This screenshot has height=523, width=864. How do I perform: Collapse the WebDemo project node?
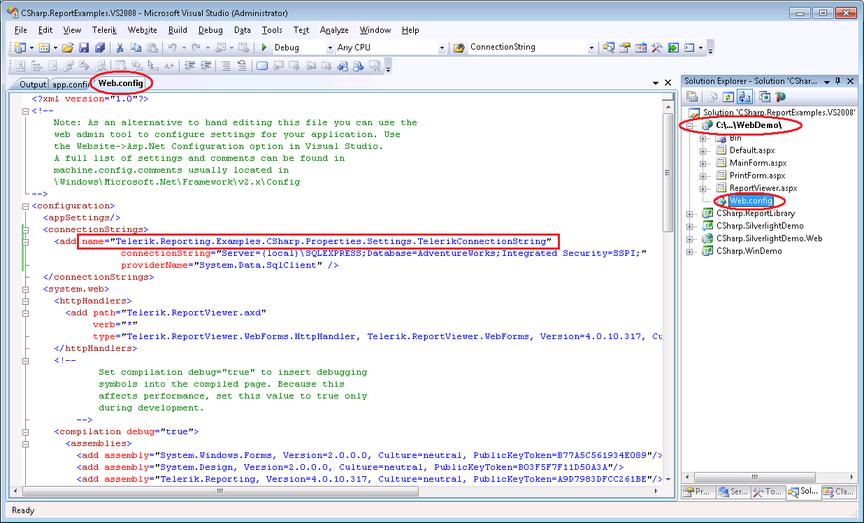point(691,125)
